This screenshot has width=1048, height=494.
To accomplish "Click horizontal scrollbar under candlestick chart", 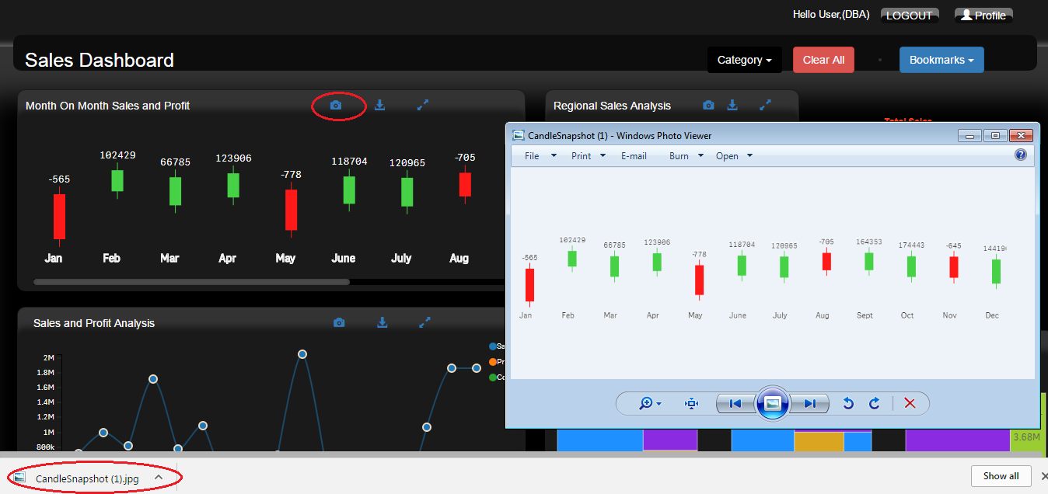I will click(x=190, y=282).
